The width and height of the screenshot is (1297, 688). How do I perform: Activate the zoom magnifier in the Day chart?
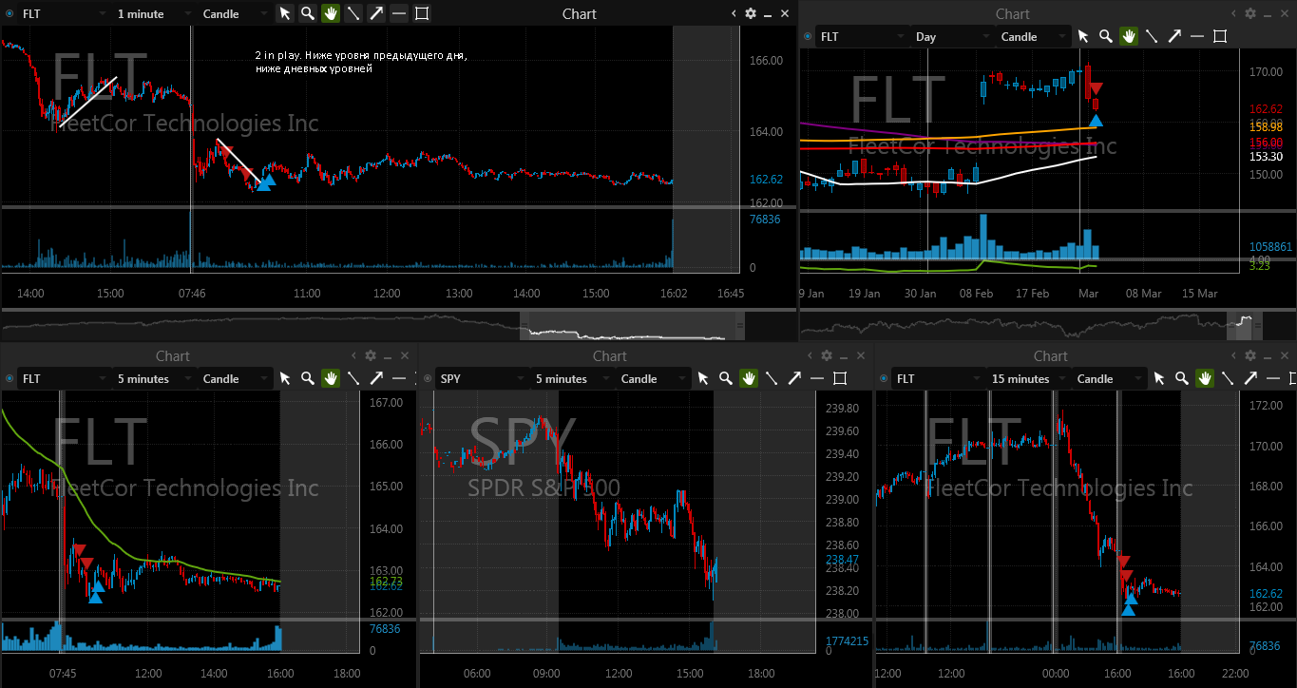pos(1106,36)
